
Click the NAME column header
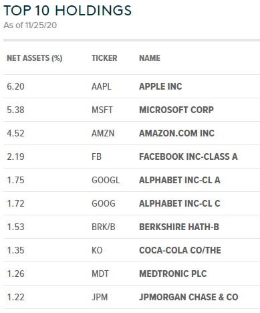pyautogui.click(x=150, y=58)
